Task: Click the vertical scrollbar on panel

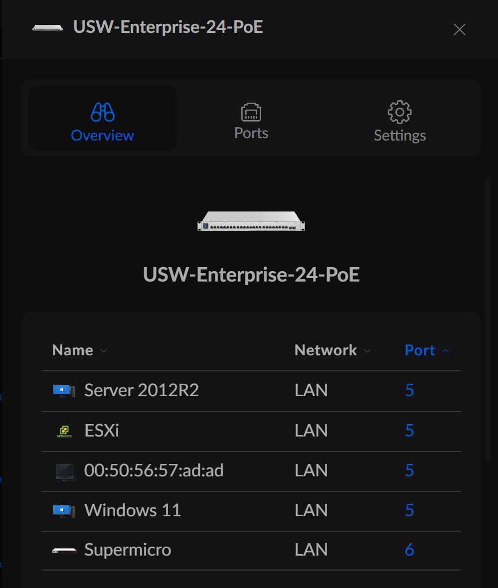Action: pyautogui.click(x=488, y=319)
